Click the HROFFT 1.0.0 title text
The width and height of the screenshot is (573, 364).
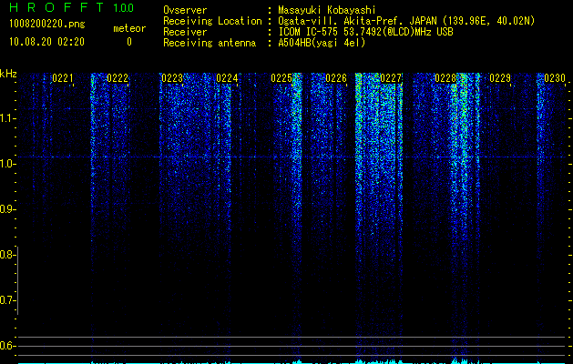71,7
